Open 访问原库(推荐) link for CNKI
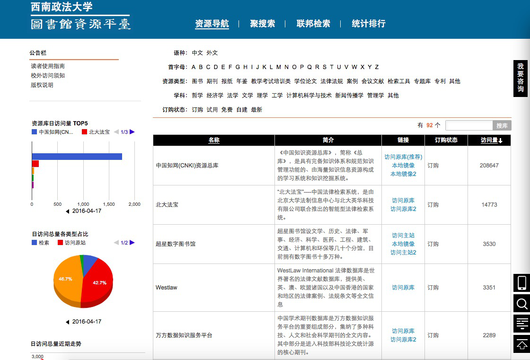 tap(403, 157)
